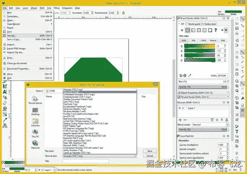The height and width of the screenshot is (174, 247).
Task: Click Cancel button in dialog
Action: 150,156
